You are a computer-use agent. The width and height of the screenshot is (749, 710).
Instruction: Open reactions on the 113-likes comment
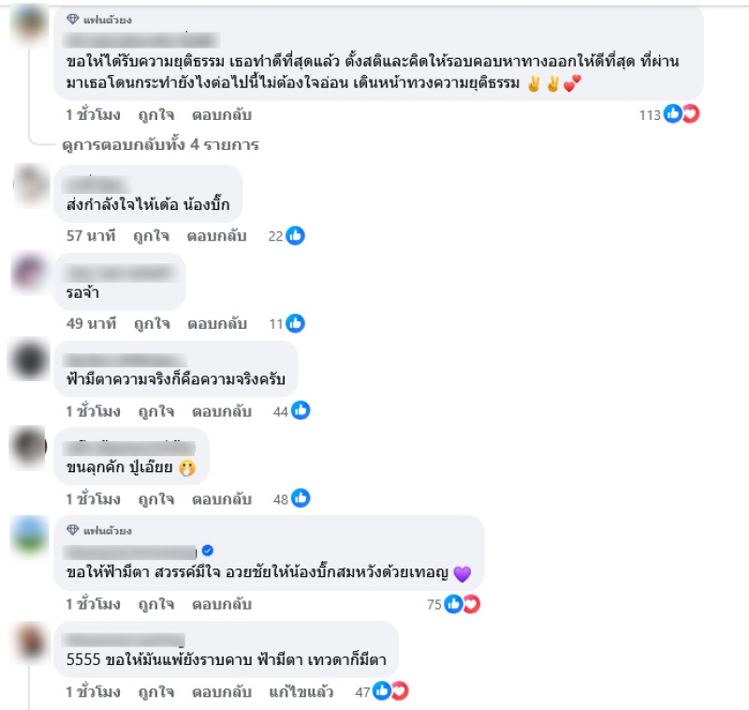[669, 114]
